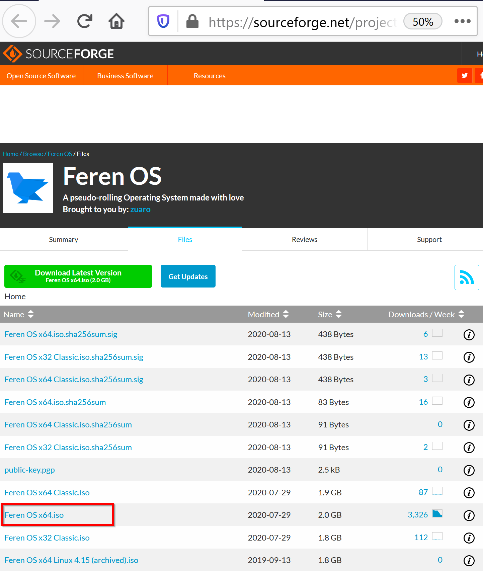483x571 pixels.
Task: Open the Business Software menu
Action: 125,76
